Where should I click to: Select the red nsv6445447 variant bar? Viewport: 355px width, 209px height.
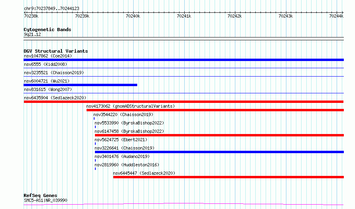[x=229, y=177]
